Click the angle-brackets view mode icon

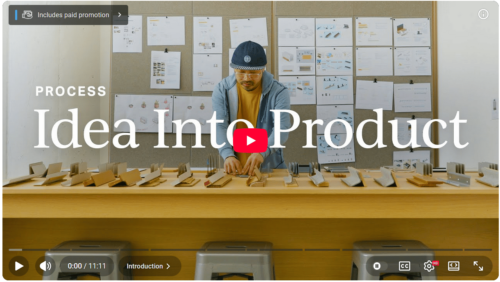(453, 266)
